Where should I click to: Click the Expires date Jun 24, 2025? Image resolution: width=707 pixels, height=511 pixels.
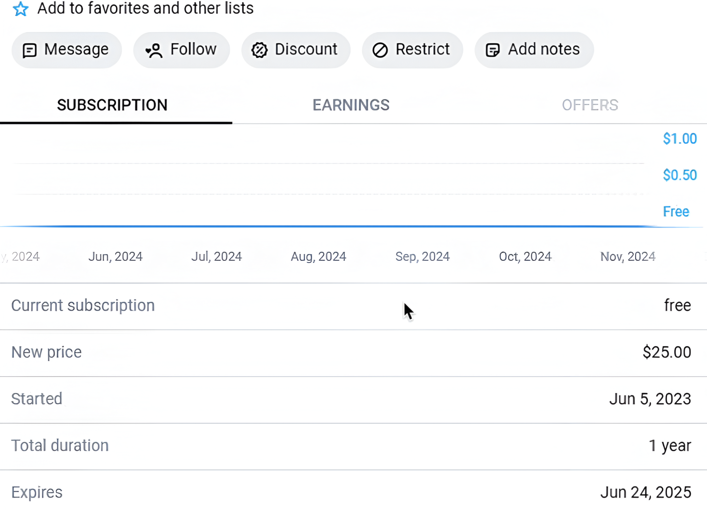pyautogui.click(x=646, y=493)
